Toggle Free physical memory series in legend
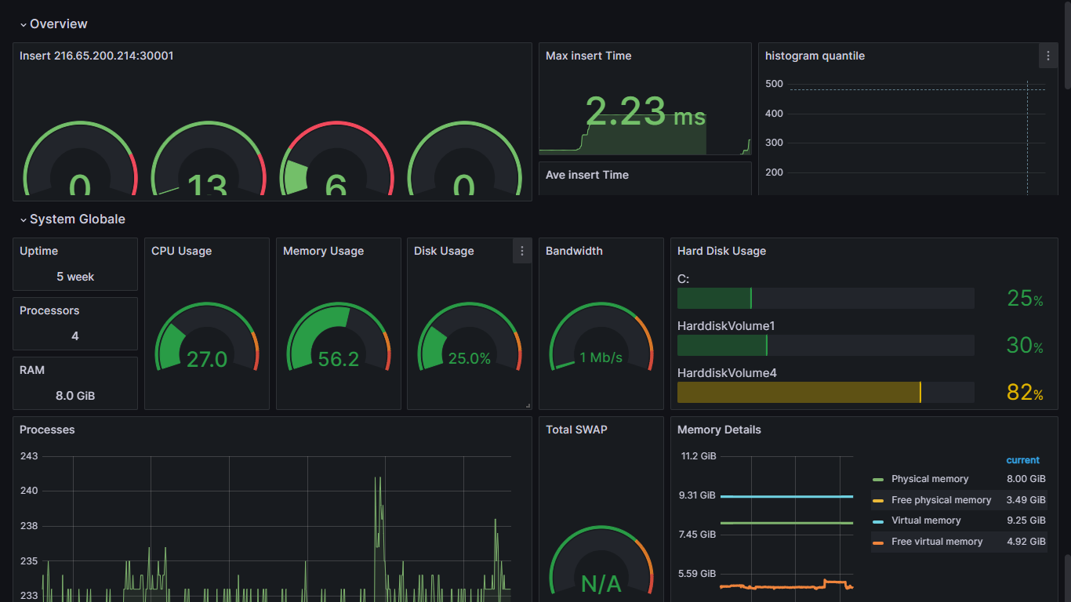Viewport: 1071px width, 602px height. tap(941, 500)
